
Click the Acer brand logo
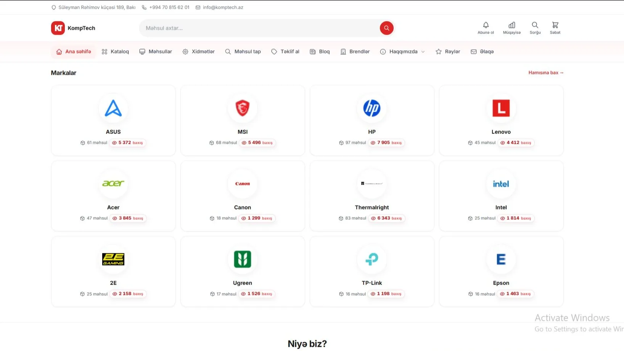(x=113, y=184)
